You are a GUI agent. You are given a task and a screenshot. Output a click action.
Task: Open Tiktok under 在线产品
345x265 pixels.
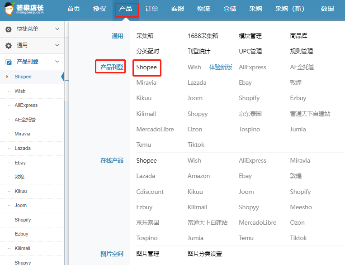tap(298, 238)
